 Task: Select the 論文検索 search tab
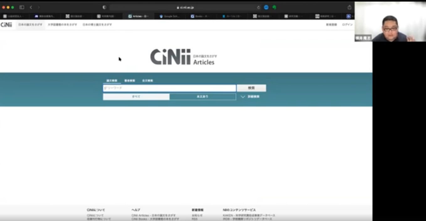[x=112, y=81]
